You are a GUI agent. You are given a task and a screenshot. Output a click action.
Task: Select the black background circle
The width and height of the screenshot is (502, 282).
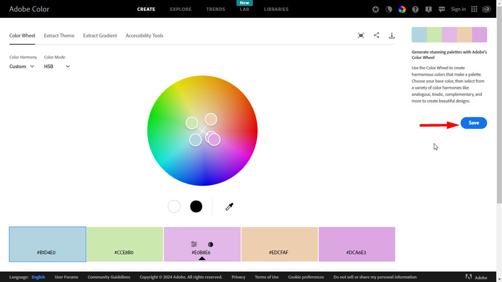(x=196, y=206)
